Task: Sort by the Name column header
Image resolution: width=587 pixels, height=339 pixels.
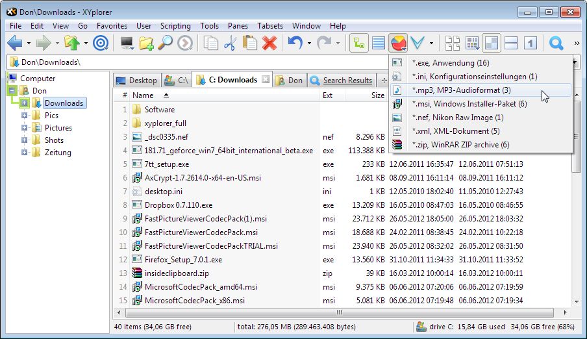Action: (x=224, y=95)
